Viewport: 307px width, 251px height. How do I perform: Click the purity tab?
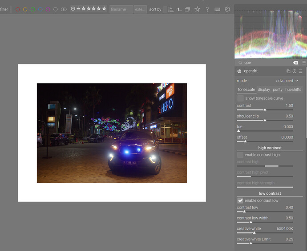point(278,90)
